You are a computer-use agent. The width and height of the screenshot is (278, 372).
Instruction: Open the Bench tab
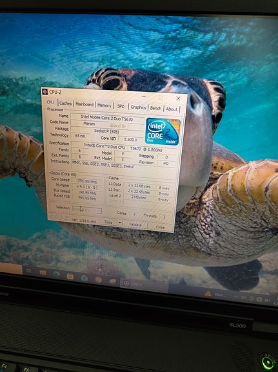pos(155,108)
